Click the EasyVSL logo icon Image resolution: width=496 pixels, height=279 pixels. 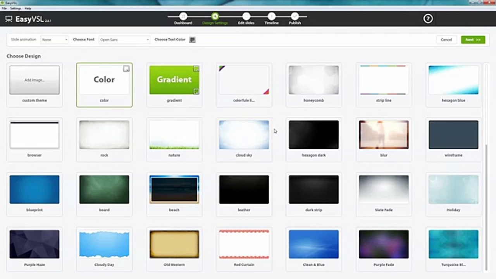9,19
